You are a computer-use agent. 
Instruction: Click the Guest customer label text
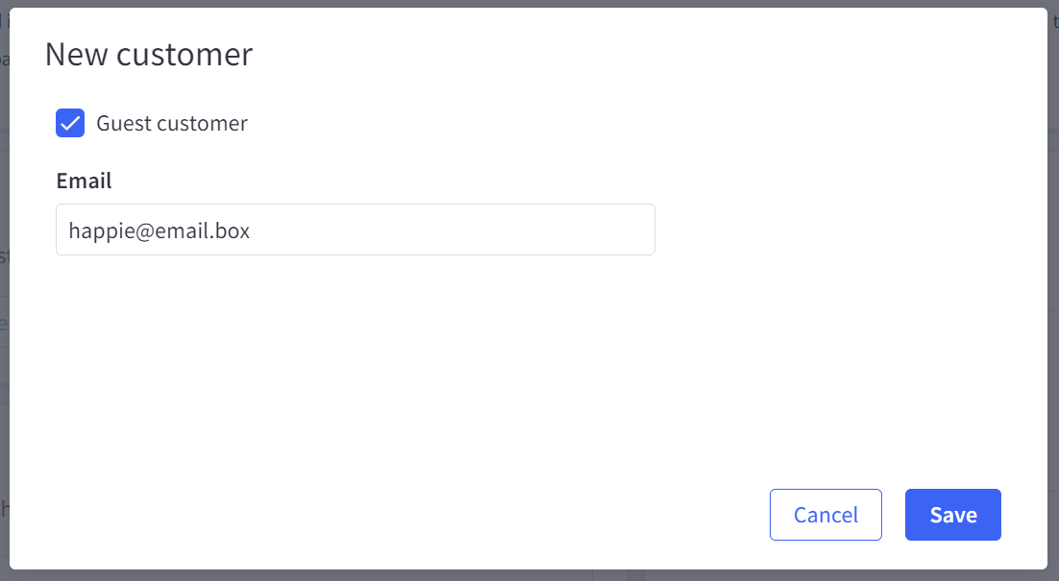click(x=172, y=123)
